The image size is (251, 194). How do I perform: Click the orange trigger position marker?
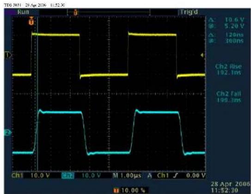click(x=31, y=21)
